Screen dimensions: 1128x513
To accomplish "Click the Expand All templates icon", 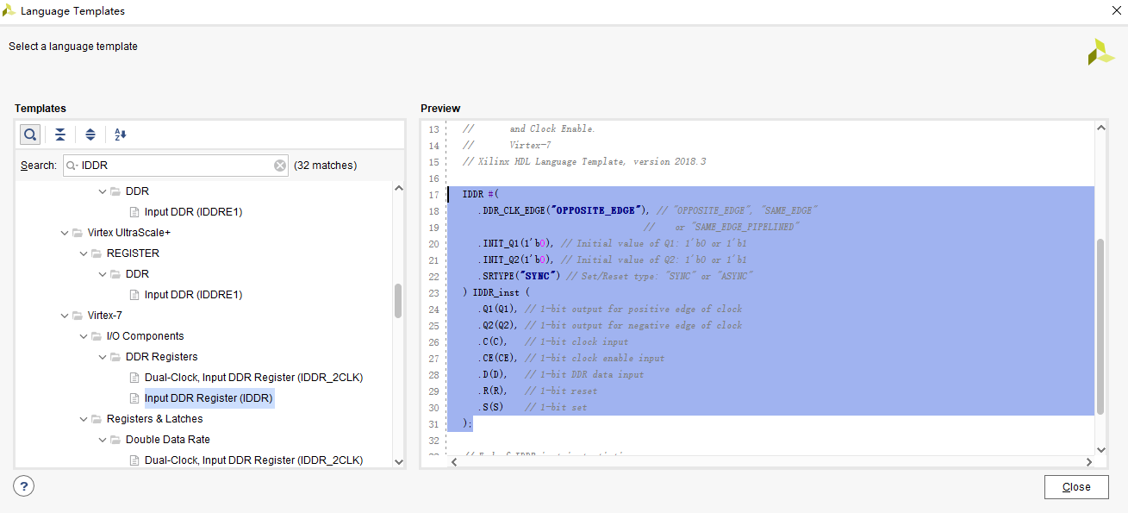I will [90, 135].
